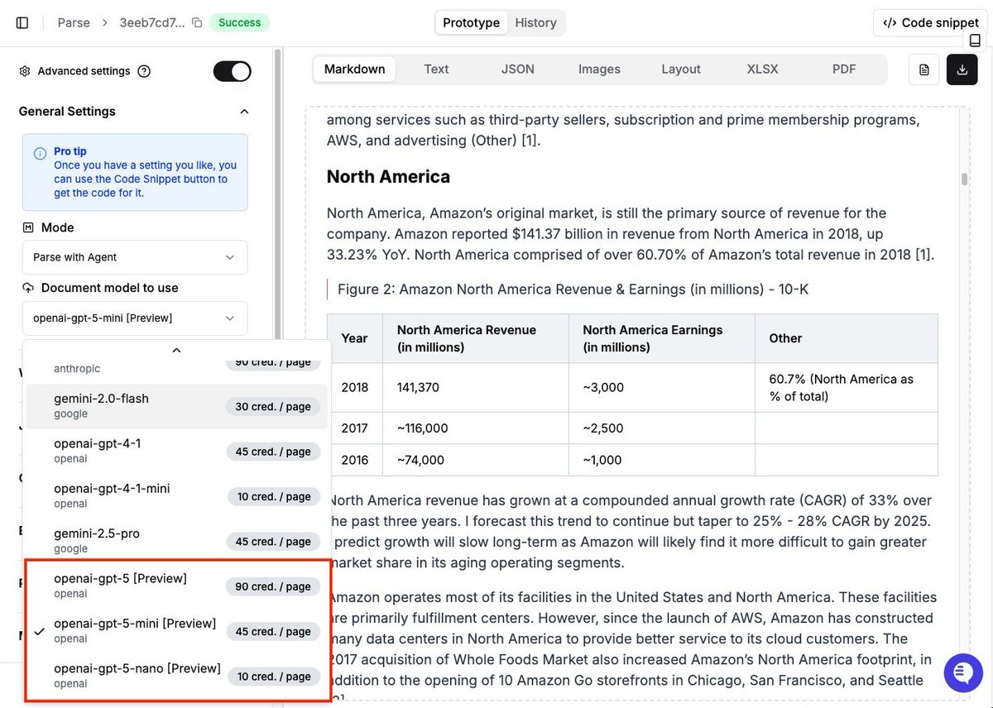
Task: Open the JSON tab
Action: tap(518, 69)
